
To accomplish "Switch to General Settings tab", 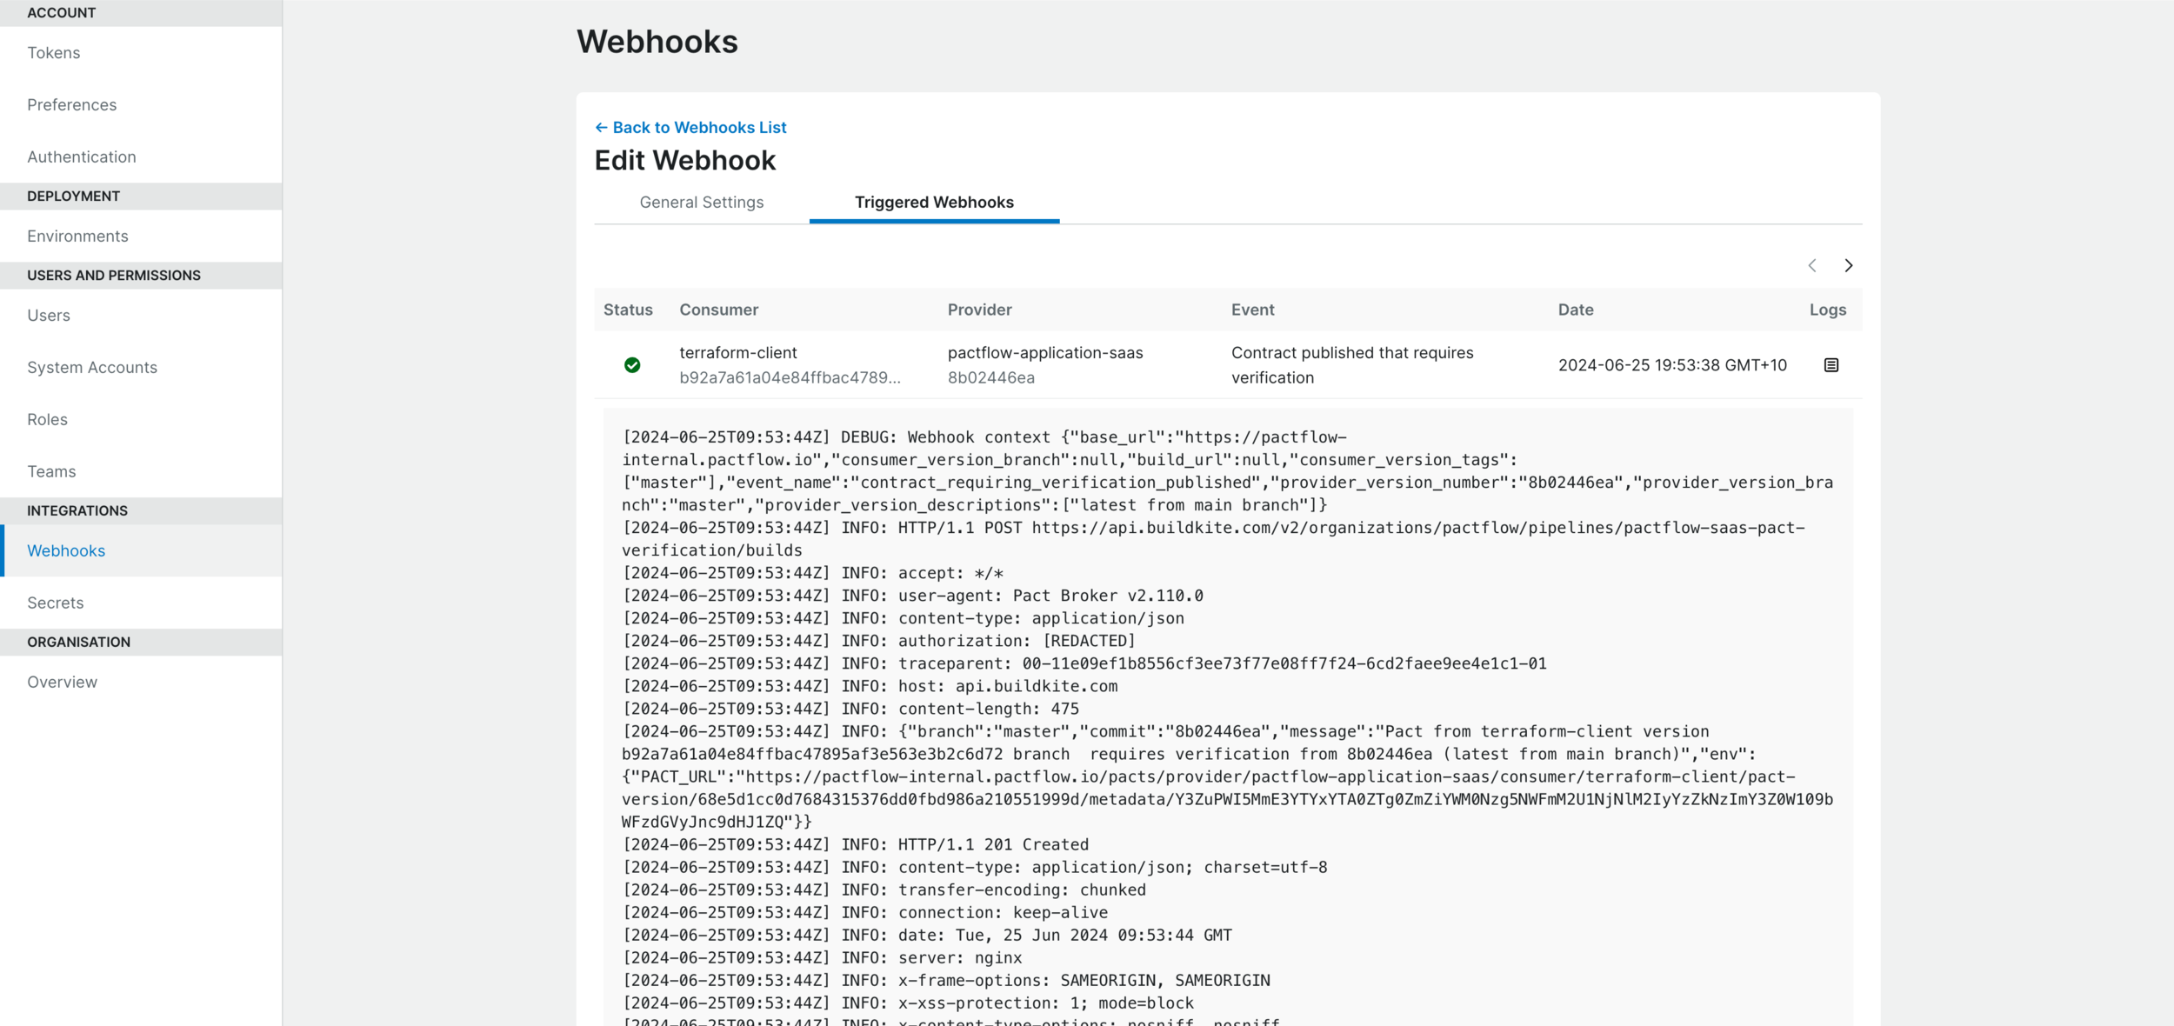I will (702, 201).
